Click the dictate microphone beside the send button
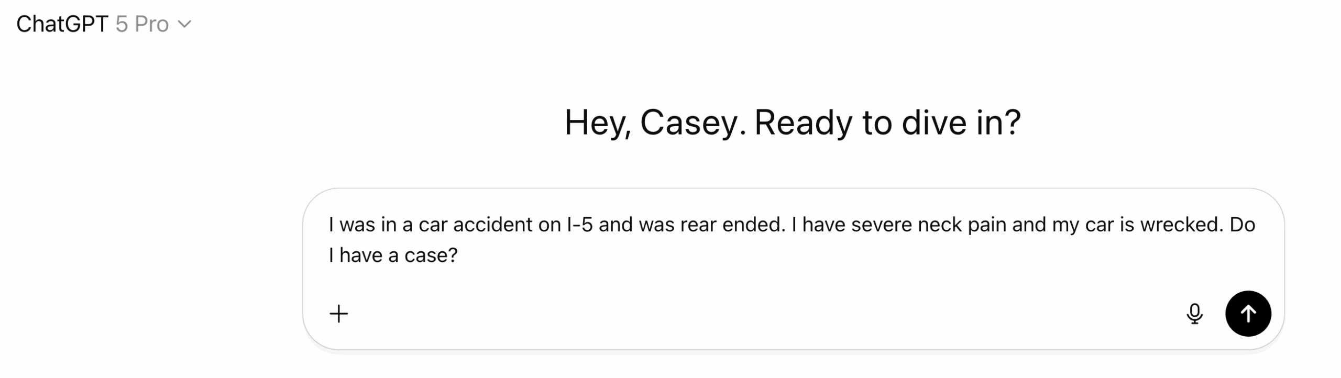 click(1194, 314)
